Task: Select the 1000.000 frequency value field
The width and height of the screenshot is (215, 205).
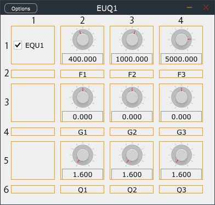Action: [132, 59]
